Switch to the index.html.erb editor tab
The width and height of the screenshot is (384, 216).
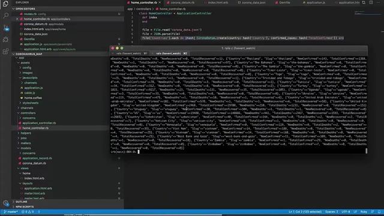point(218,2)
